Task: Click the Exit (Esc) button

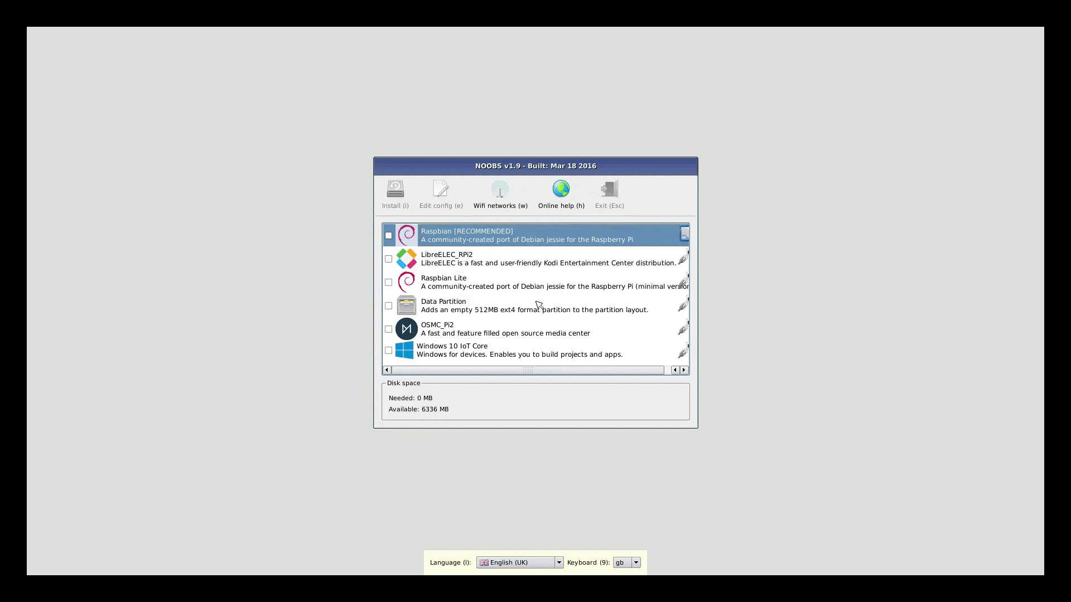Action: pos(609,193)
